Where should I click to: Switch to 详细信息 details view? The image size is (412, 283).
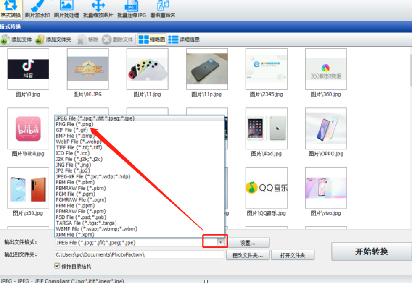point(184,39)
